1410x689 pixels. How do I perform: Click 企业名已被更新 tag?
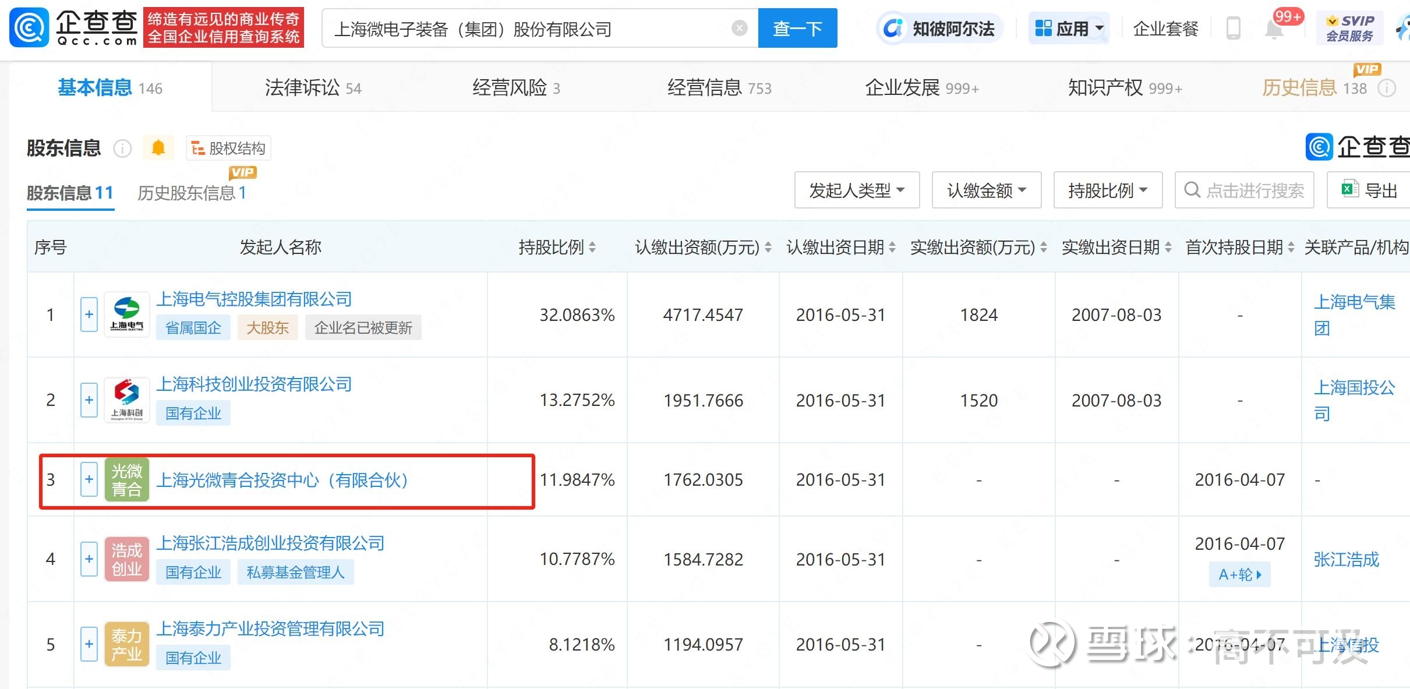coord(363,327)
